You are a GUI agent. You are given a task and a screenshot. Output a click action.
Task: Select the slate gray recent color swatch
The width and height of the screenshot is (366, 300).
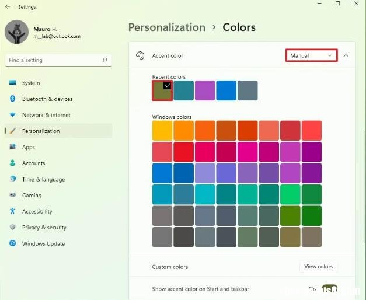tap(248, 90)
